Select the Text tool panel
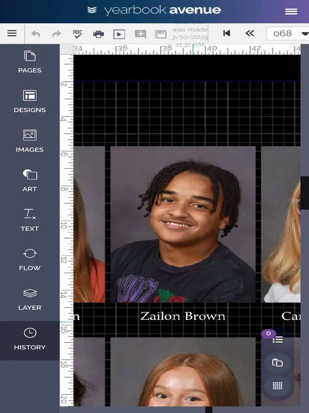Screen dimensions: 309x413 pyautogui.click(x=30, y=220)
